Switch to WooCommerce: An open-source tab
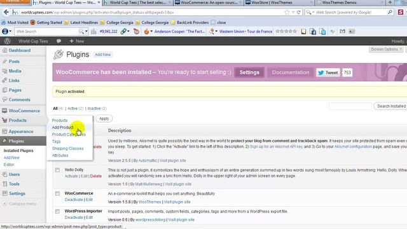This screenshot has width=407, height=229. [208, 3]
